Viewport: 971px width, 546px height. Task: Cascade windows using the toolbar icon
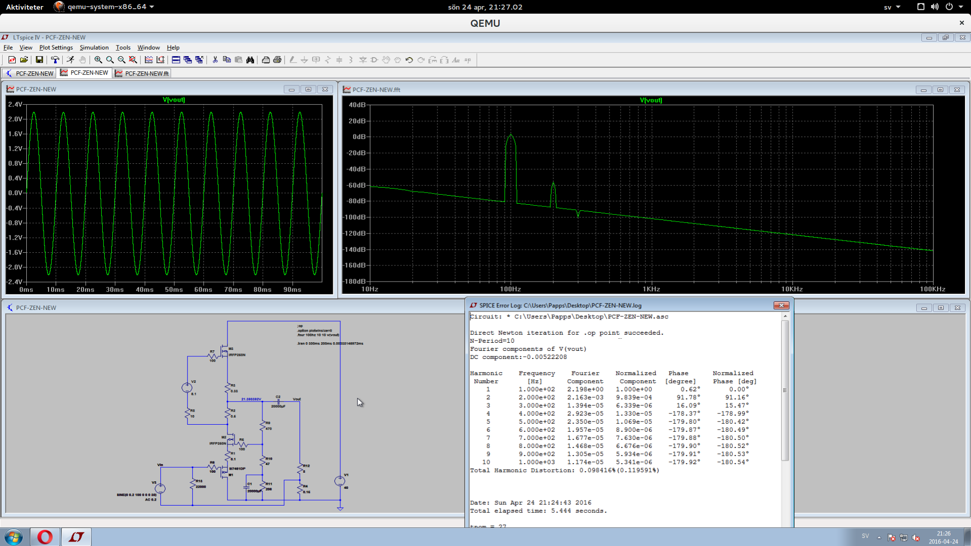188,60
